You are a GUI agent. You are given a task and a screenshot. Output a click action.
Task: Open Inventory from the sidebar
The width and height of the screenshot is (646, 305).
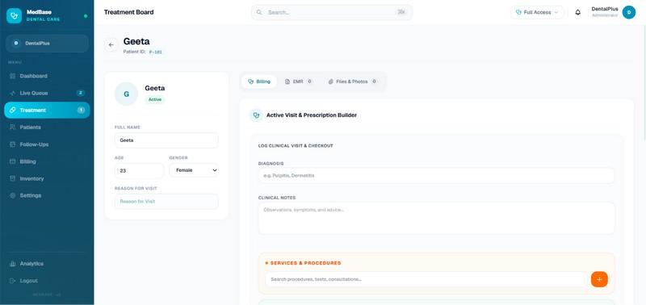[47, 178]
